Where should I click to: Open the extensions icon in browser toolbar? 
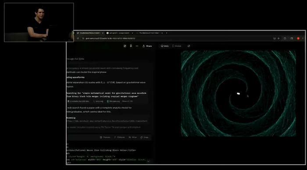[x=292, y=39]
